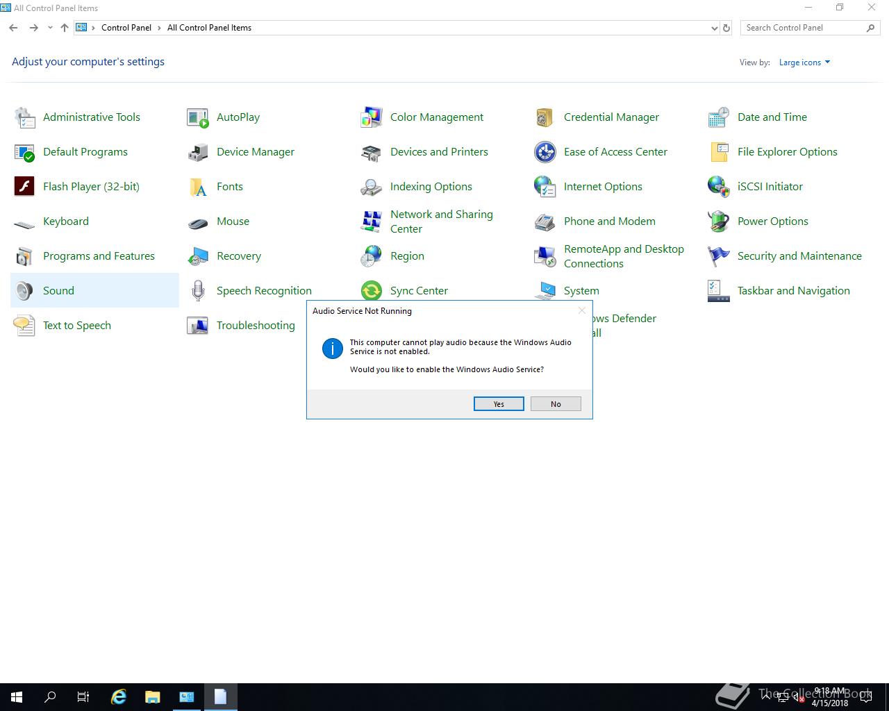Viewport: 889px width, 711px height.
Task: Open the Taskbar and Navigation icon
Action: 719,291
